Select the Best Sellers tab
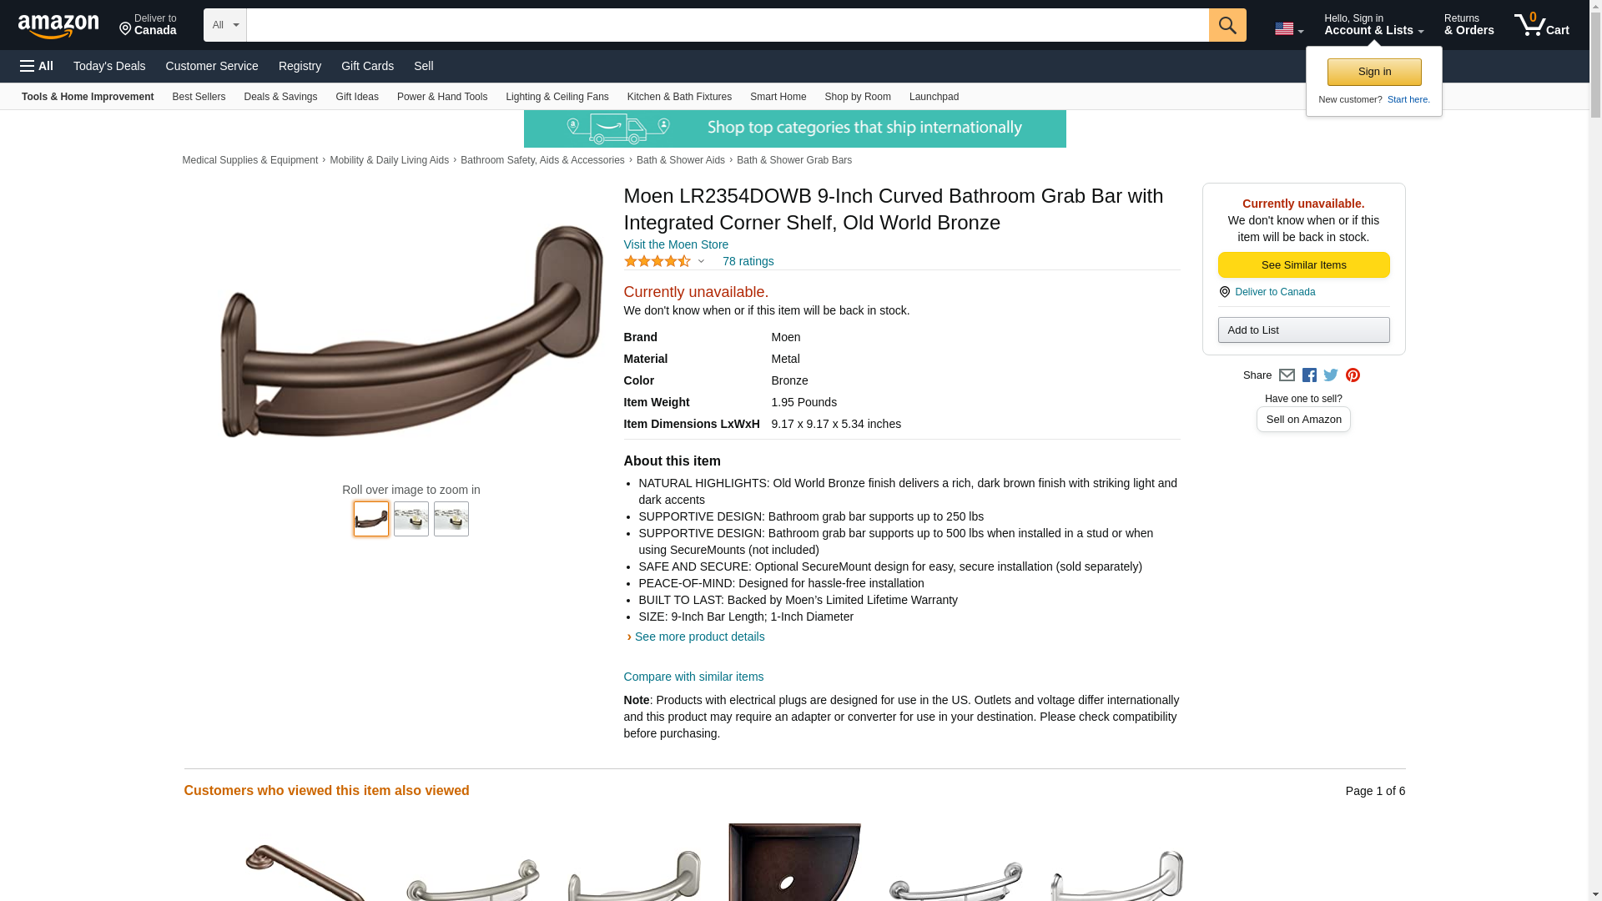Screen dimensions: 1602x901 (x=199, y=97)
